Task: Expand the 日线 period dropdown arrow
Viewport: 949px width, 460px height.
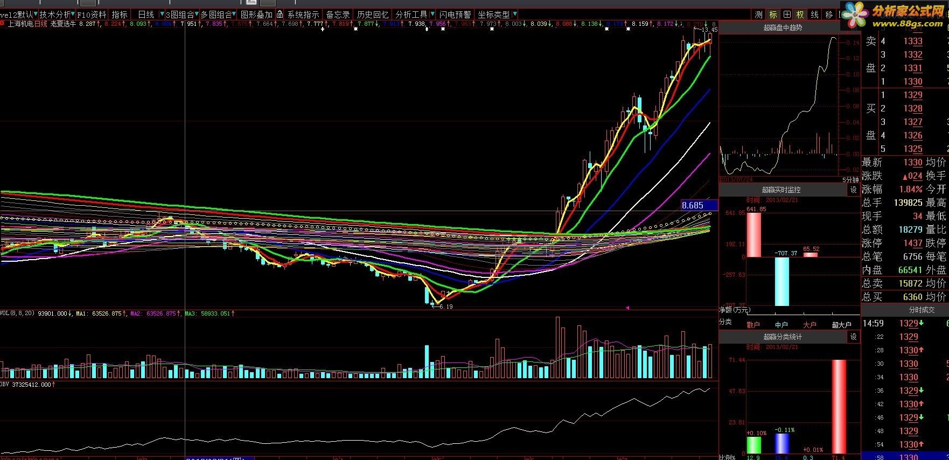Action: [x=162, y=15]
